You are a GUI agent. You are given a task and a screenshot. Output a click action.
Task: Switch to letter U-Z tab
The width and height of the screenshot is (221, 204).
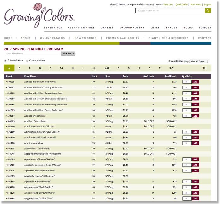point(171,68)
